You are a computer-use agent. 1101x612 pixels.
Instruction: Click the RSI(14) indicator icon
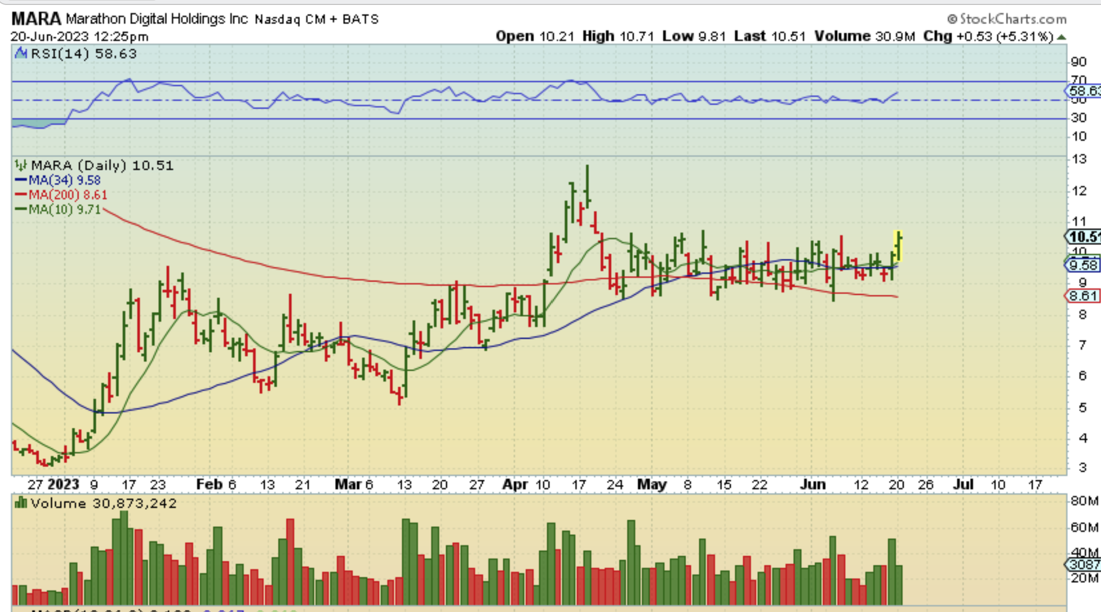click(21, 53)
